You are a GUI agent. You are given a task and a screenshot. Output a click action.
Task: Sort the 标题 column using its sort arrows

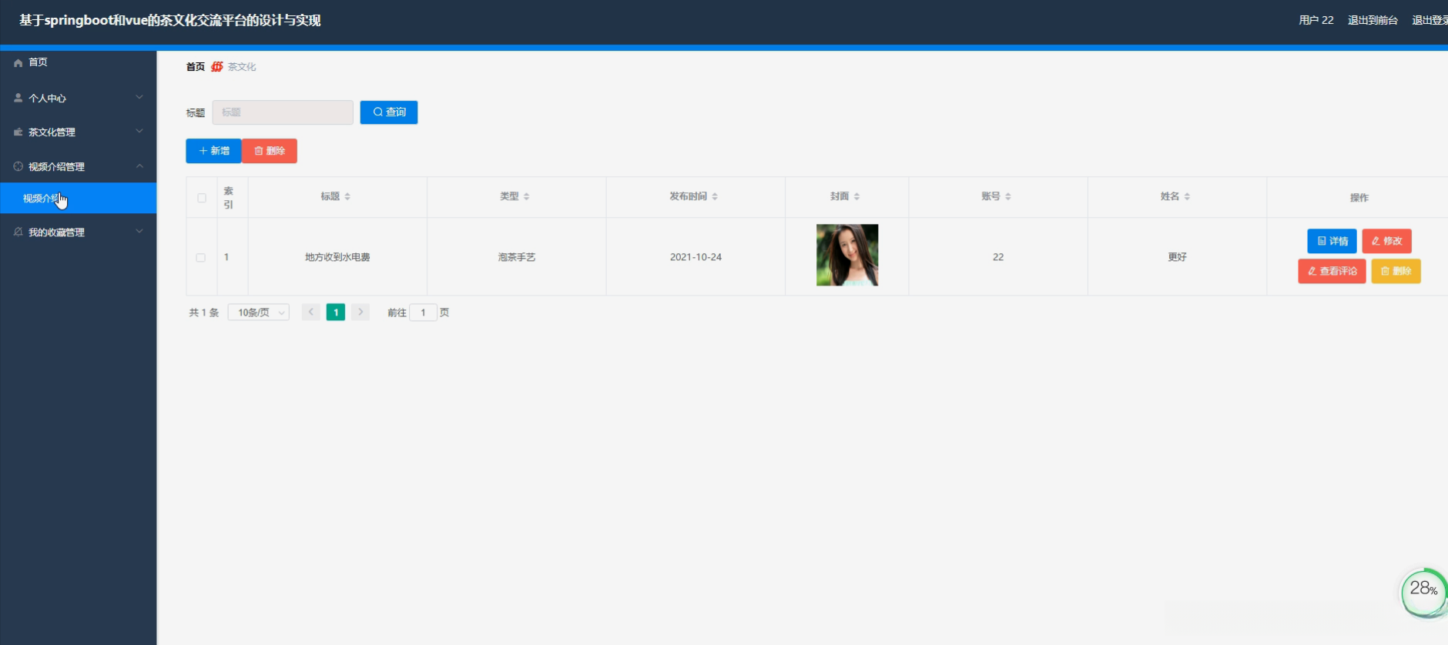347,197
